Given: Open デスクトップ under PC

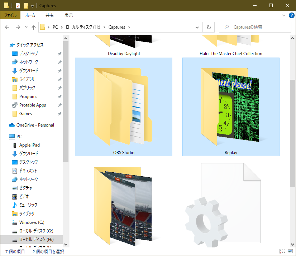Looking at the screenshot, I should [x=29, y=162].
